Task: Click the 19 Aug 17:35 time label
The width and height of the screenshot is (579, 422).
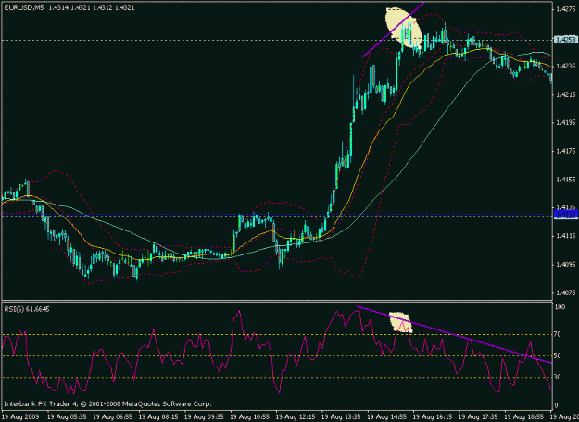Action: [x=476, y=416]
